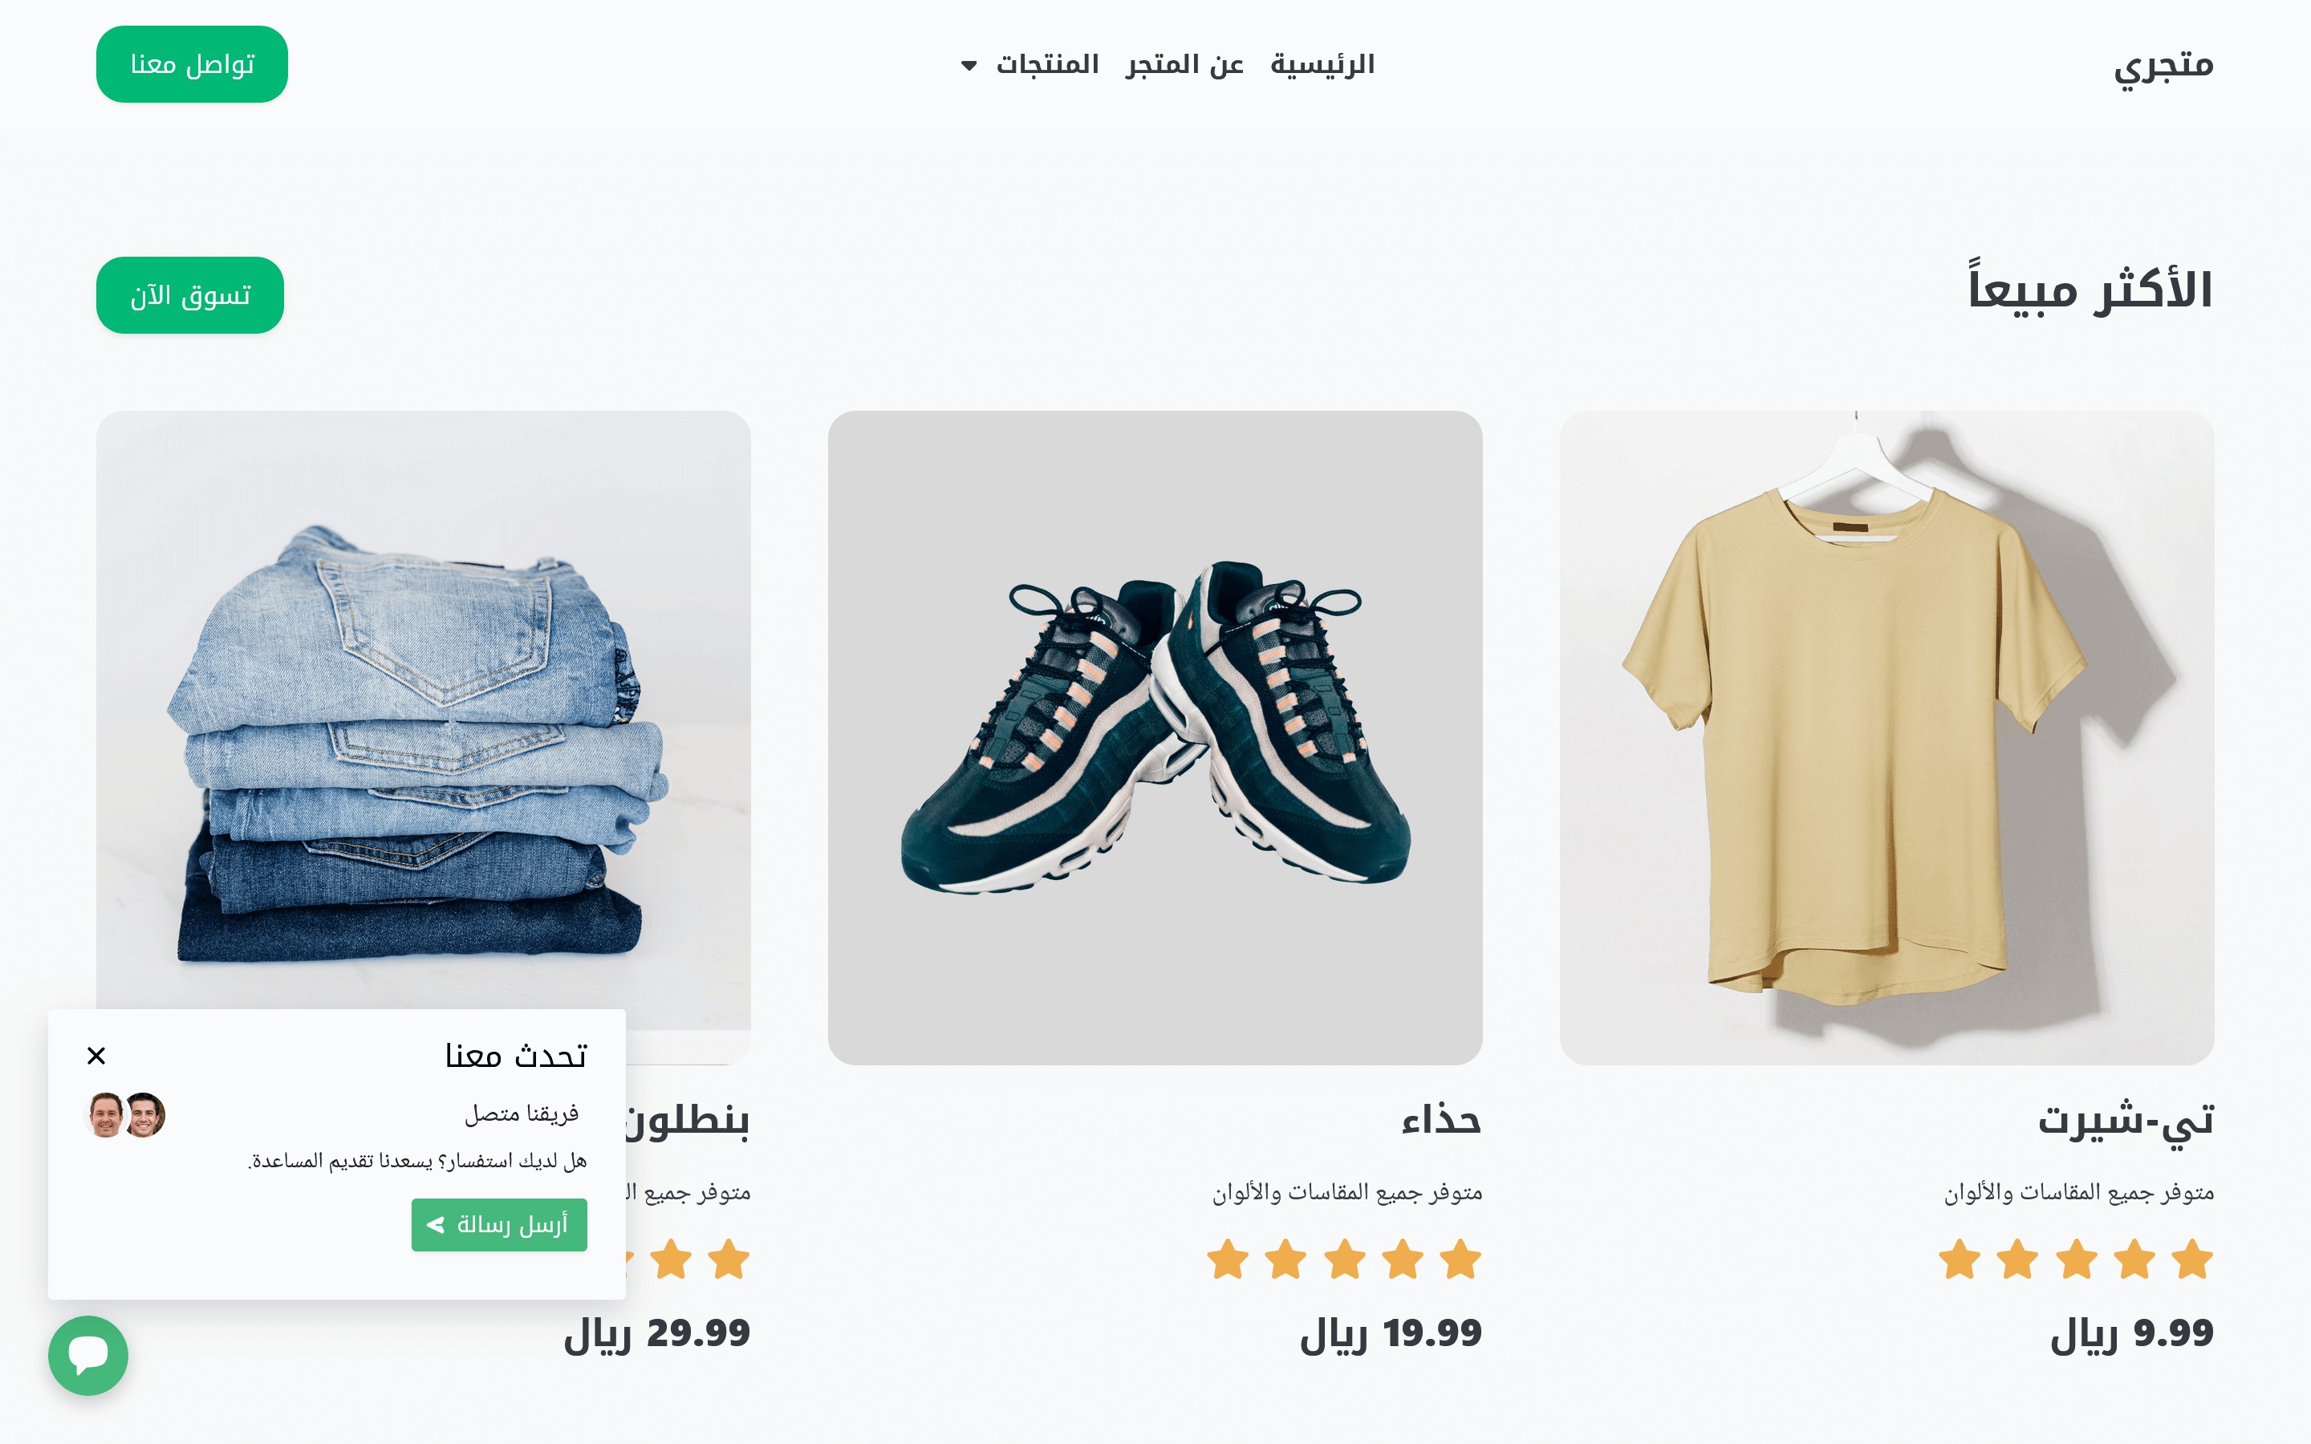This screenshot has width=2311, height=1444.
Task: Click the send arrow in أرسل رسالة
Action: tap(436, 1224)
